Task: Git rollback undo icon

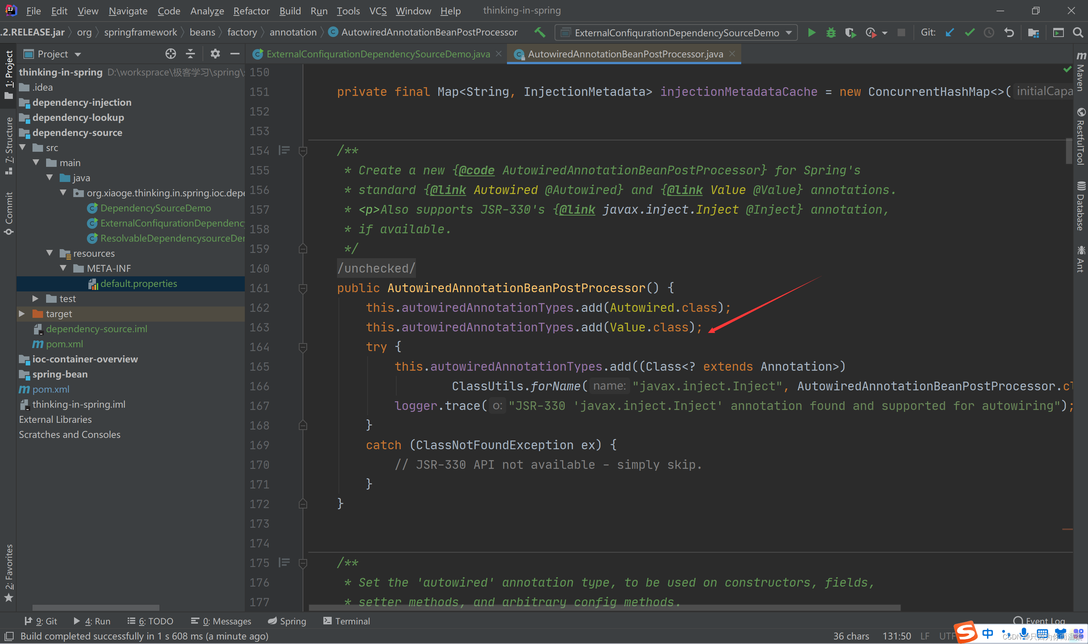Action: 1009,32
